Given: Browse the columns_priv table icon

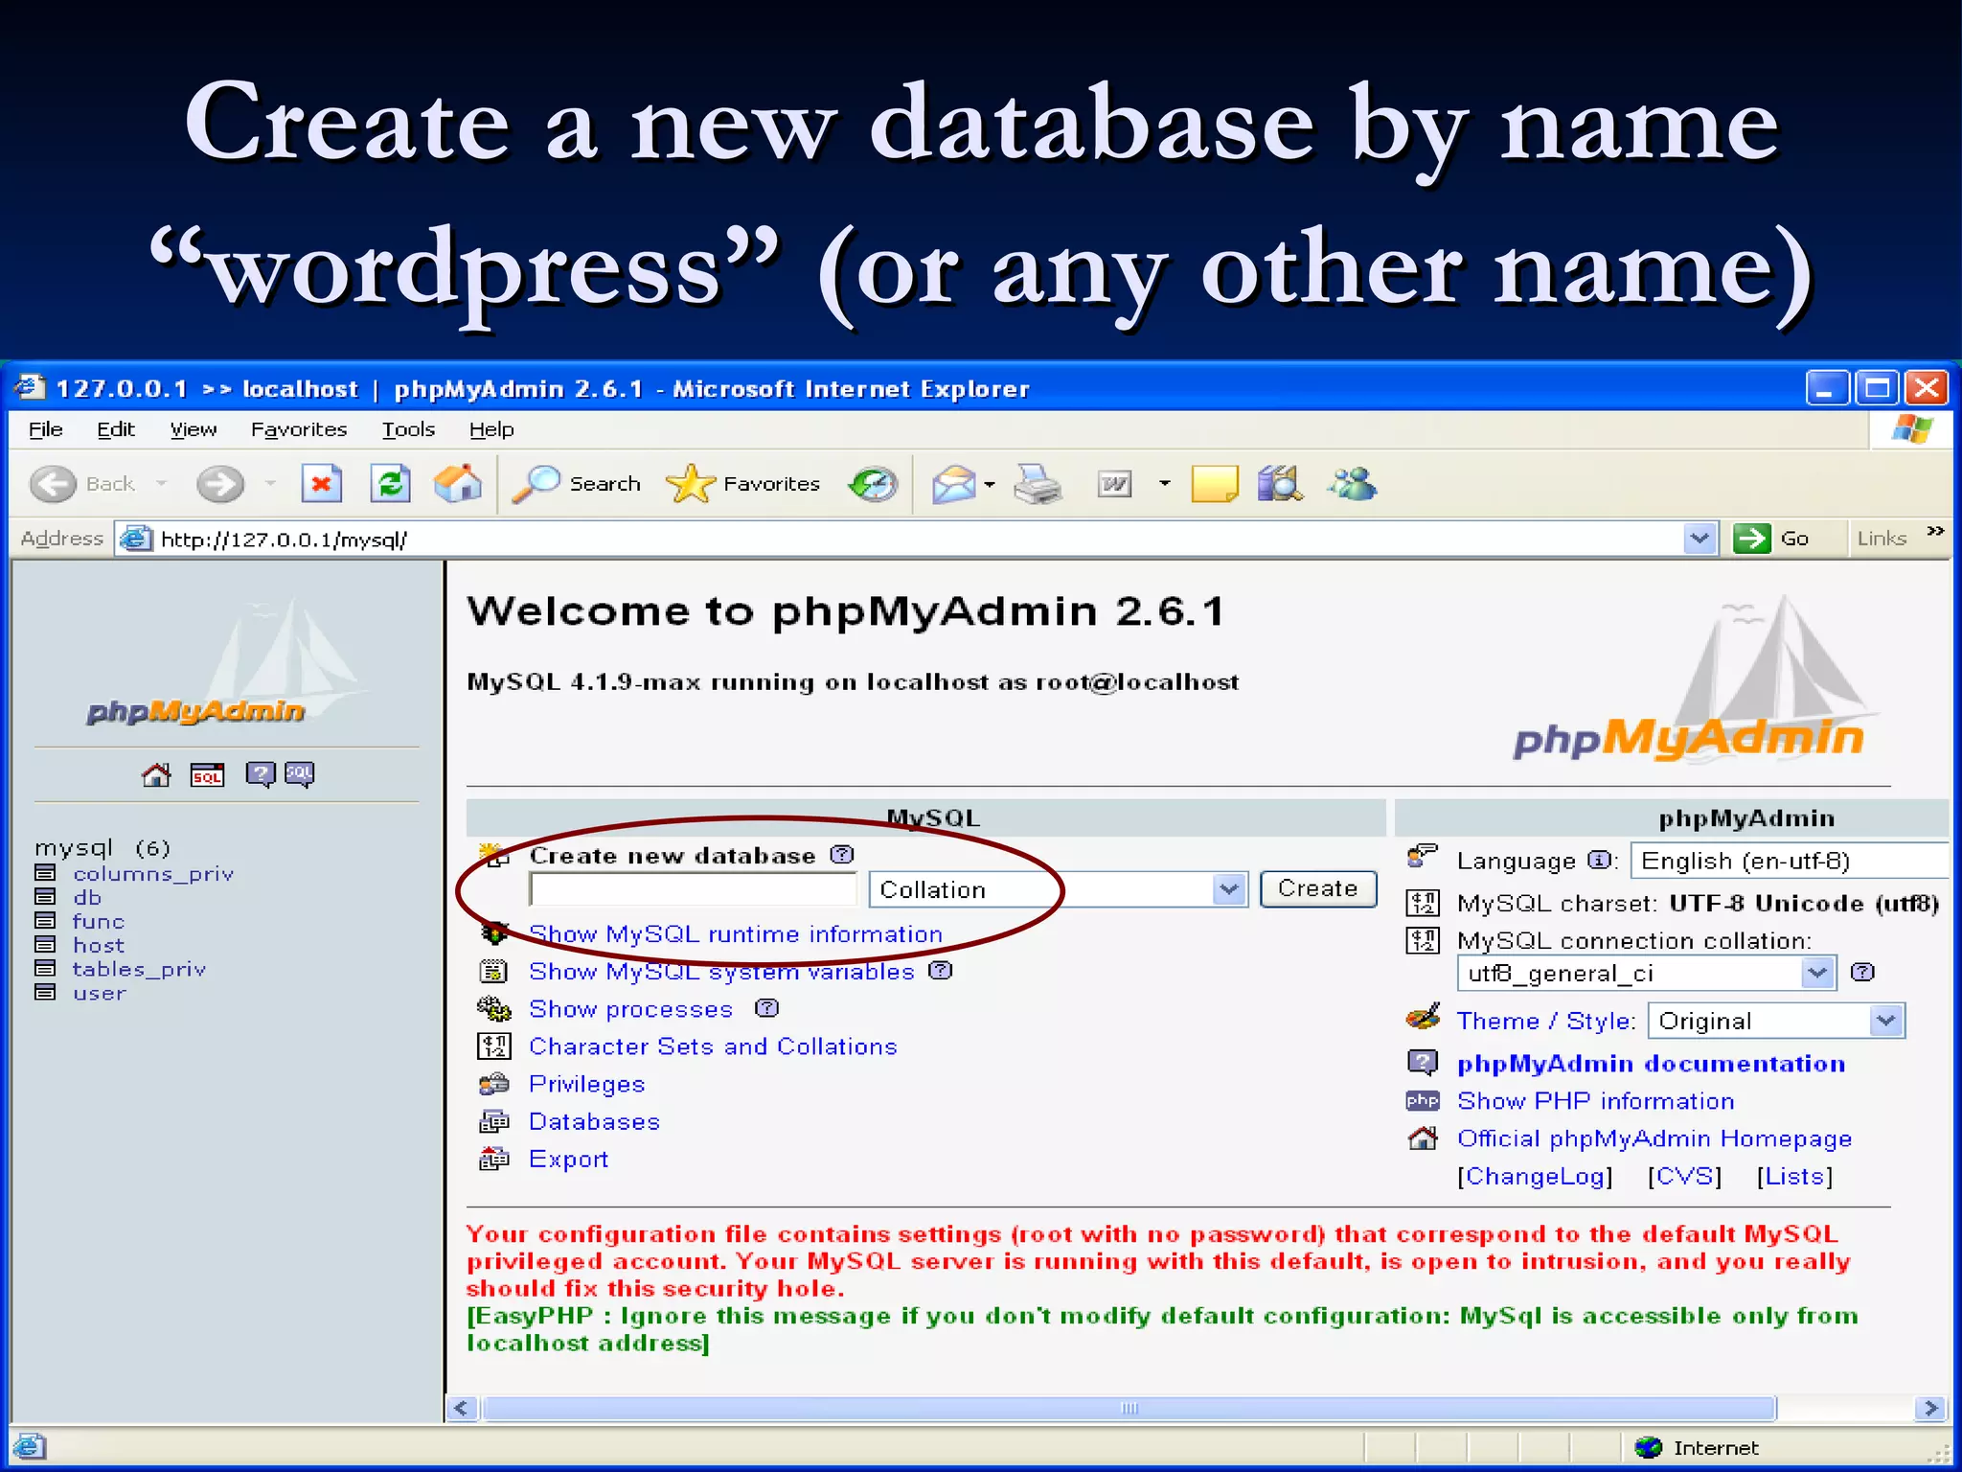Looking at the screenshot, I should pyautogui.click(x=45, y=872).
